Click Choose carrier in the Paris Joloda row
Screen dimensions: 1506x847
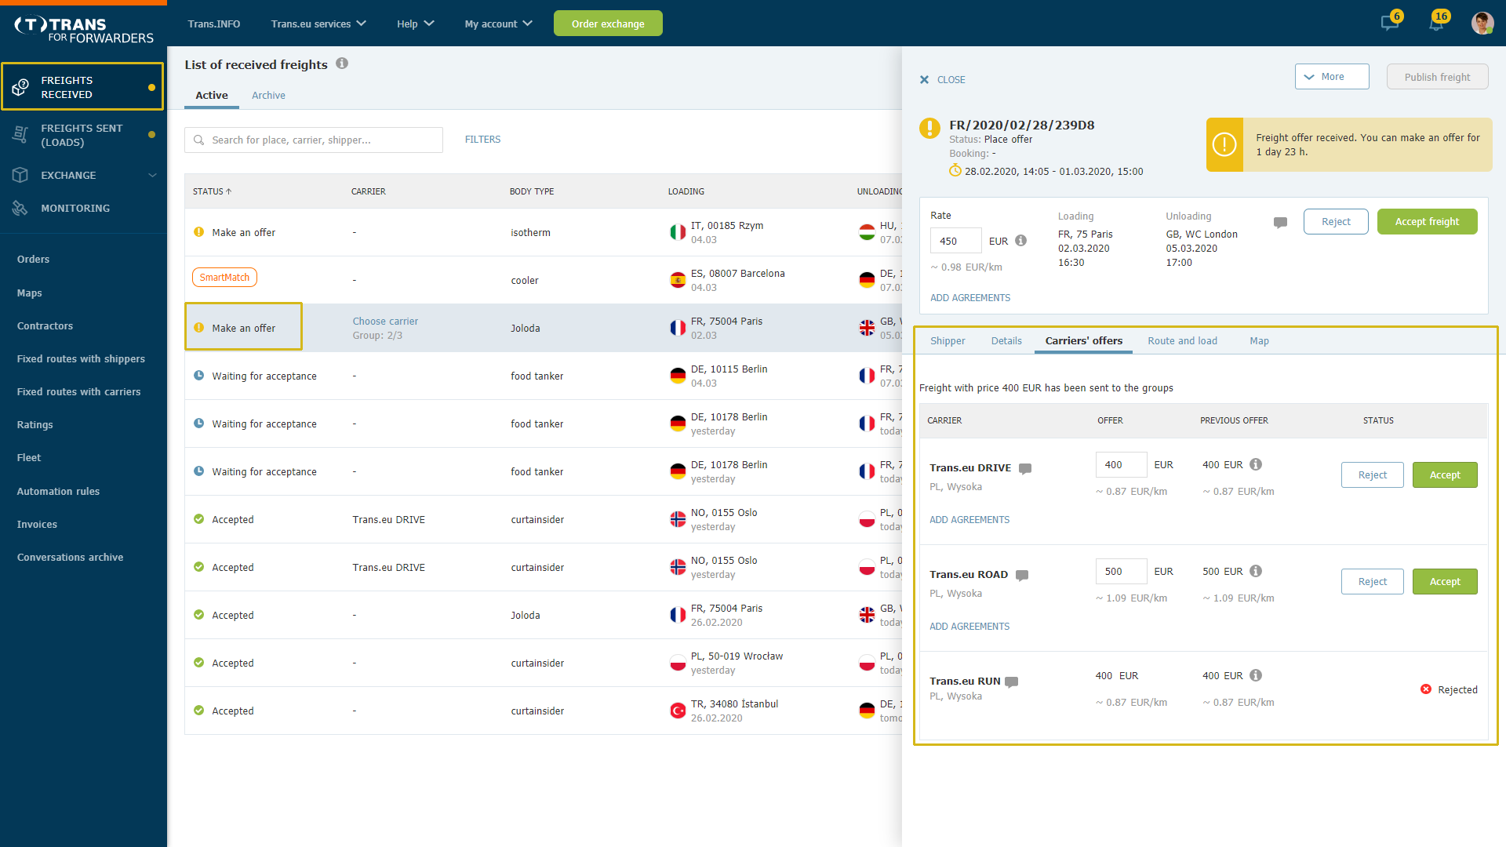point(385,321)
